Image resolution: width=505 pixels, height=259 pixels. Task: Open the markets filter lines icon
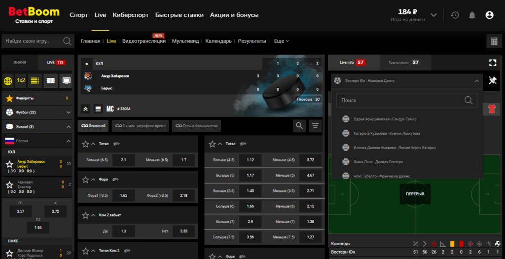click(315, 126)
